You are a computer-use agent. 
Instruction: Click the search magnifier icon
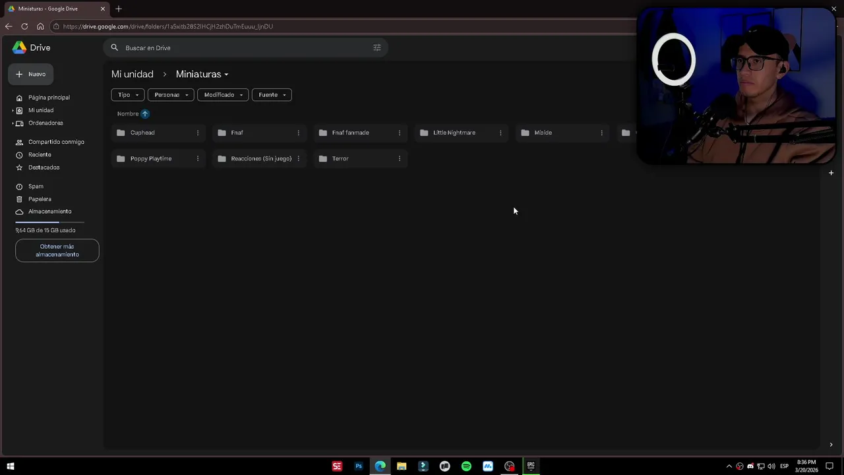pyautogui.click(x=114, y=47)
